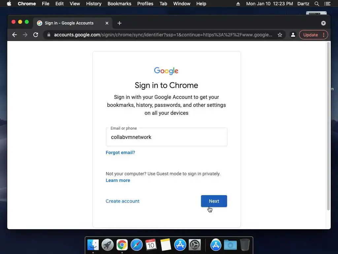Bookmark this page with the star icon
Screen dimensions: 338x254
click(x=280, y=35)
